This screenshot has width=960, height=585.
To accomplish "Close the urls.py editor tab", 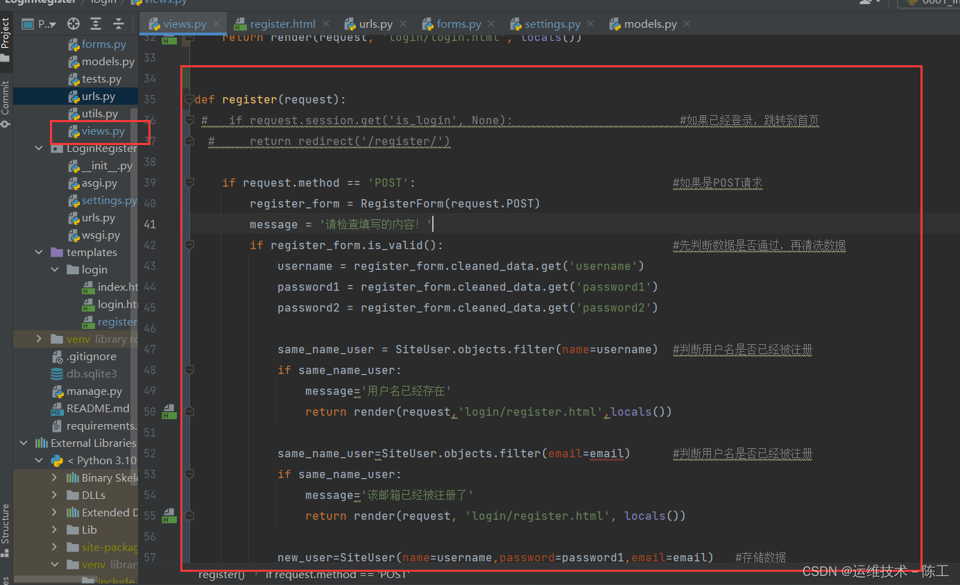I will pos(404,24).
